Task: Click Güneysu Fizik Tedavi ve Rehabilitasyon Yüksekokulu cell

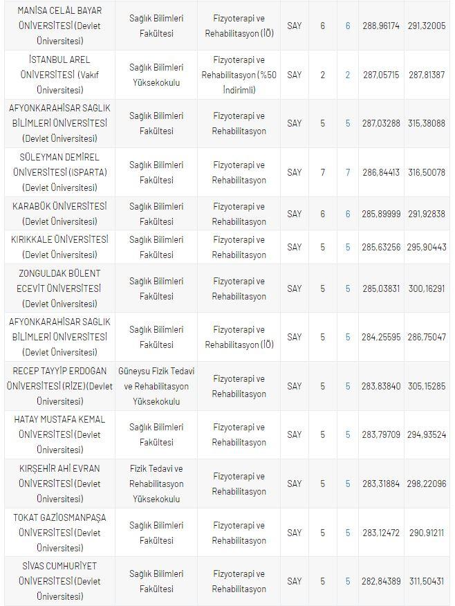Action: click(x=156, y=386)
